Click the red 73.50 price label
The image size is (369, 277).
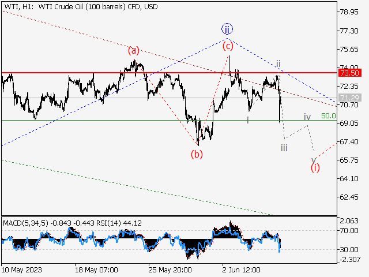point(349,73)
